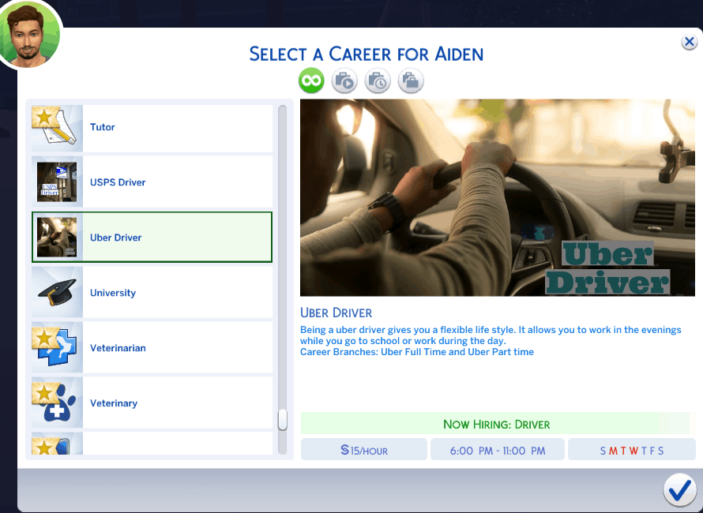
Task: Select the green infinity all-careers filter
Action: click(x=311, y=81)
